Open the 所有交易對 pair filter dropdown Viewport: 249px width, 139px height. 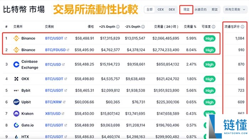(235, 10)
